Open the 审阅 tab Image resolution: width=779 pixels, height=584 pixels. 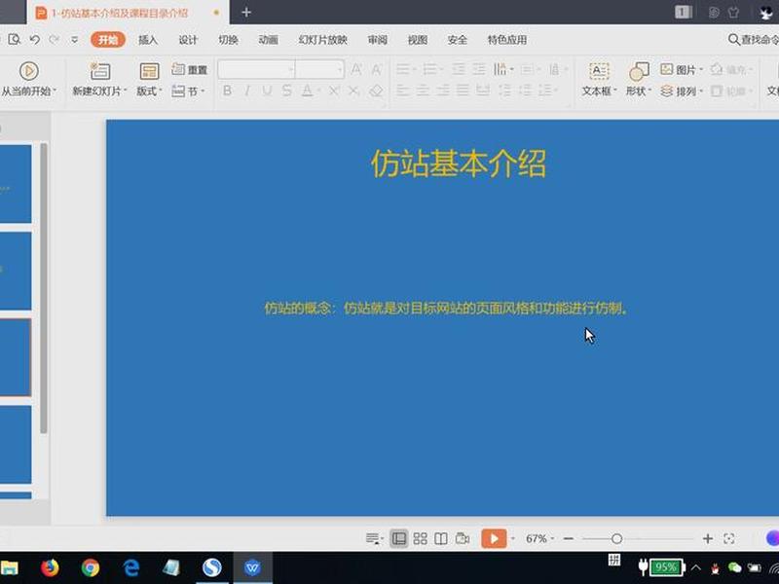(377, 40)
